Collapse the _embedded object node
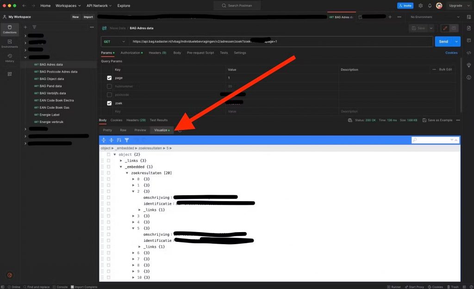Image resolution: width=474 pixels, height=289 pixels. coord(121,166)
